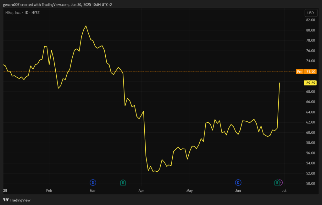Viewport: 322px width, 205px height.
Task: Click the 1D interval in chart title
Action: click(27, 13)
